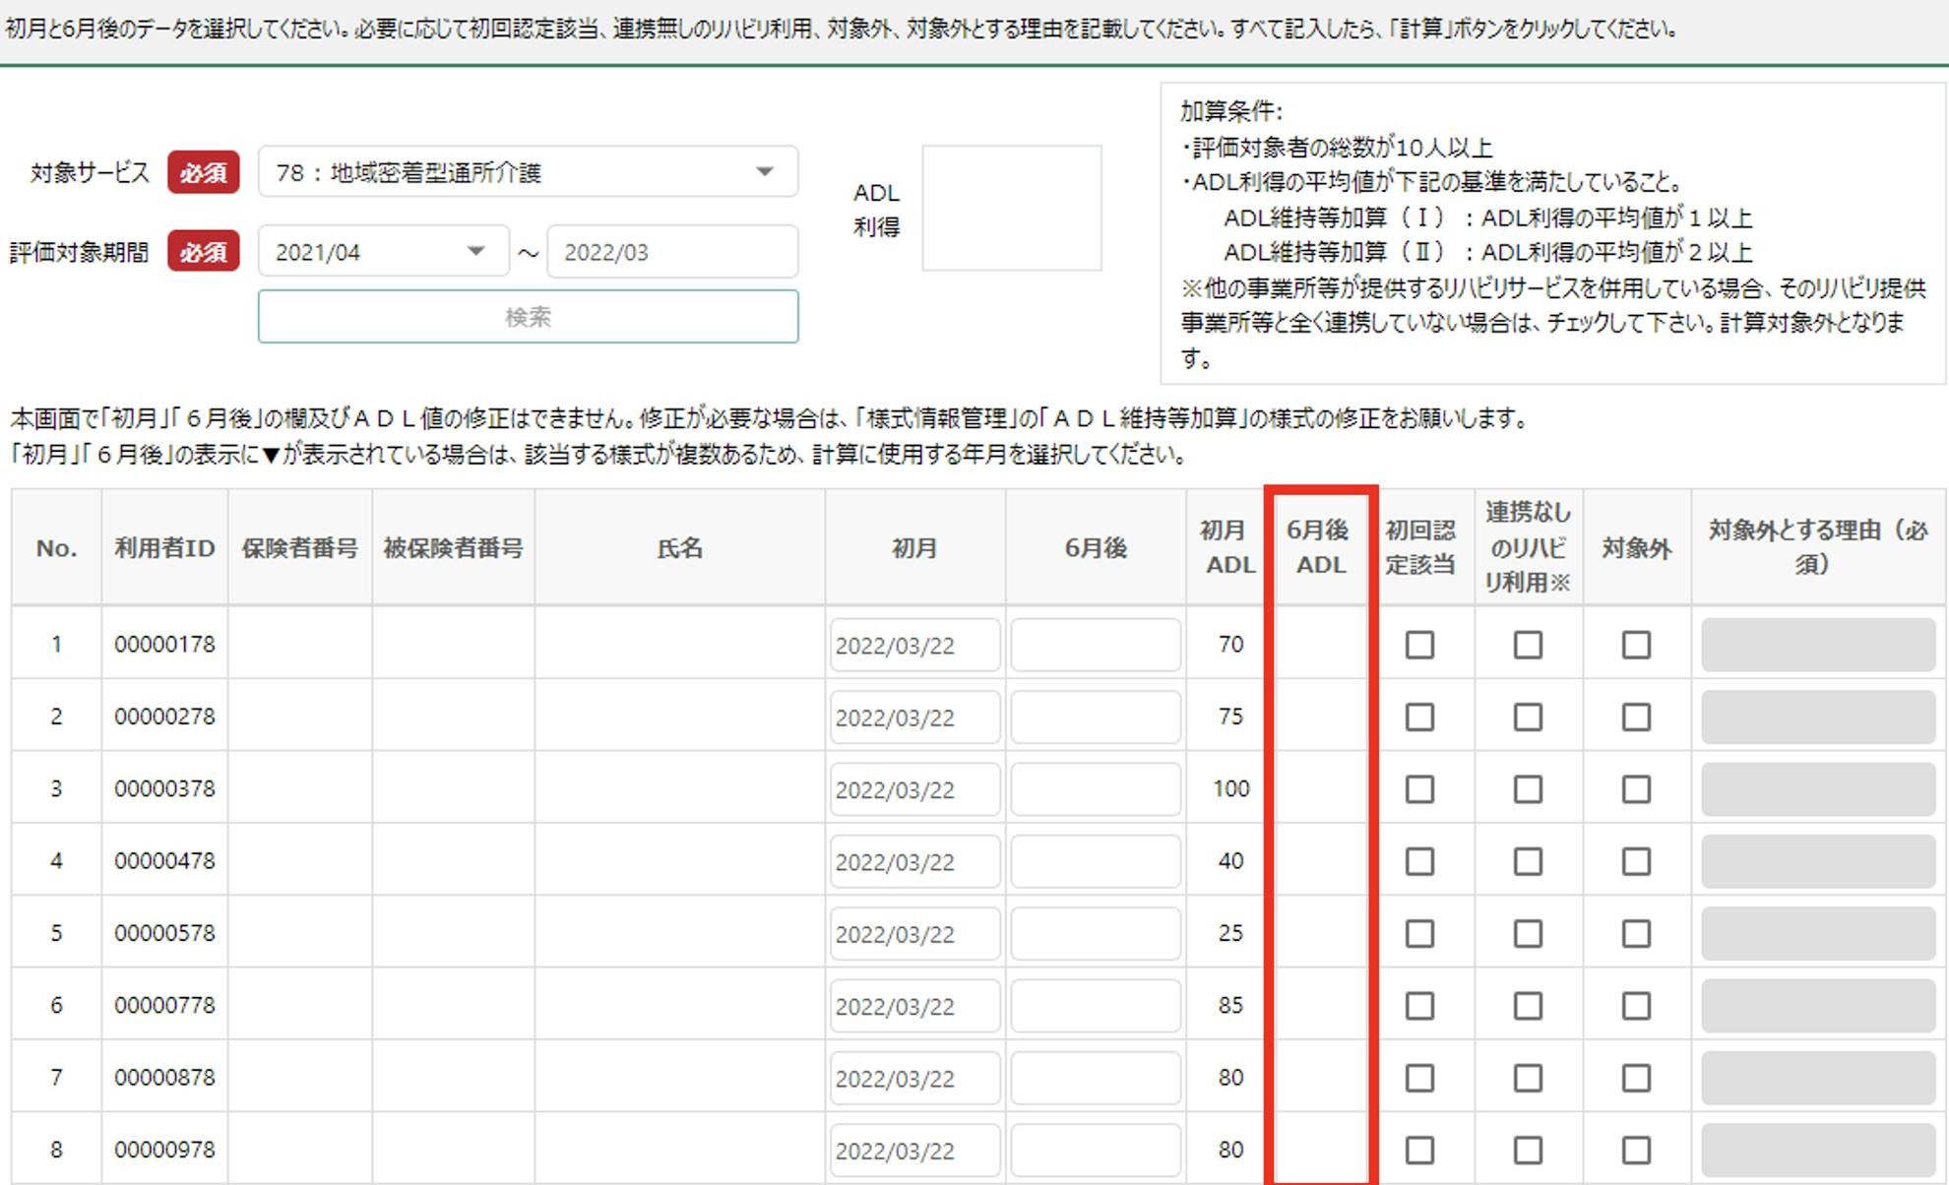The height and width of the screenshot is (1185, 1949).
Task: Click the ADL利得 result box
Action: point(1011,209)
